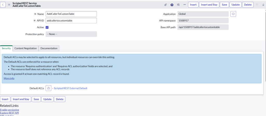The image size is (266, 116).
Task: Click the personalize form sliders icon
Action: pos(178,5)
